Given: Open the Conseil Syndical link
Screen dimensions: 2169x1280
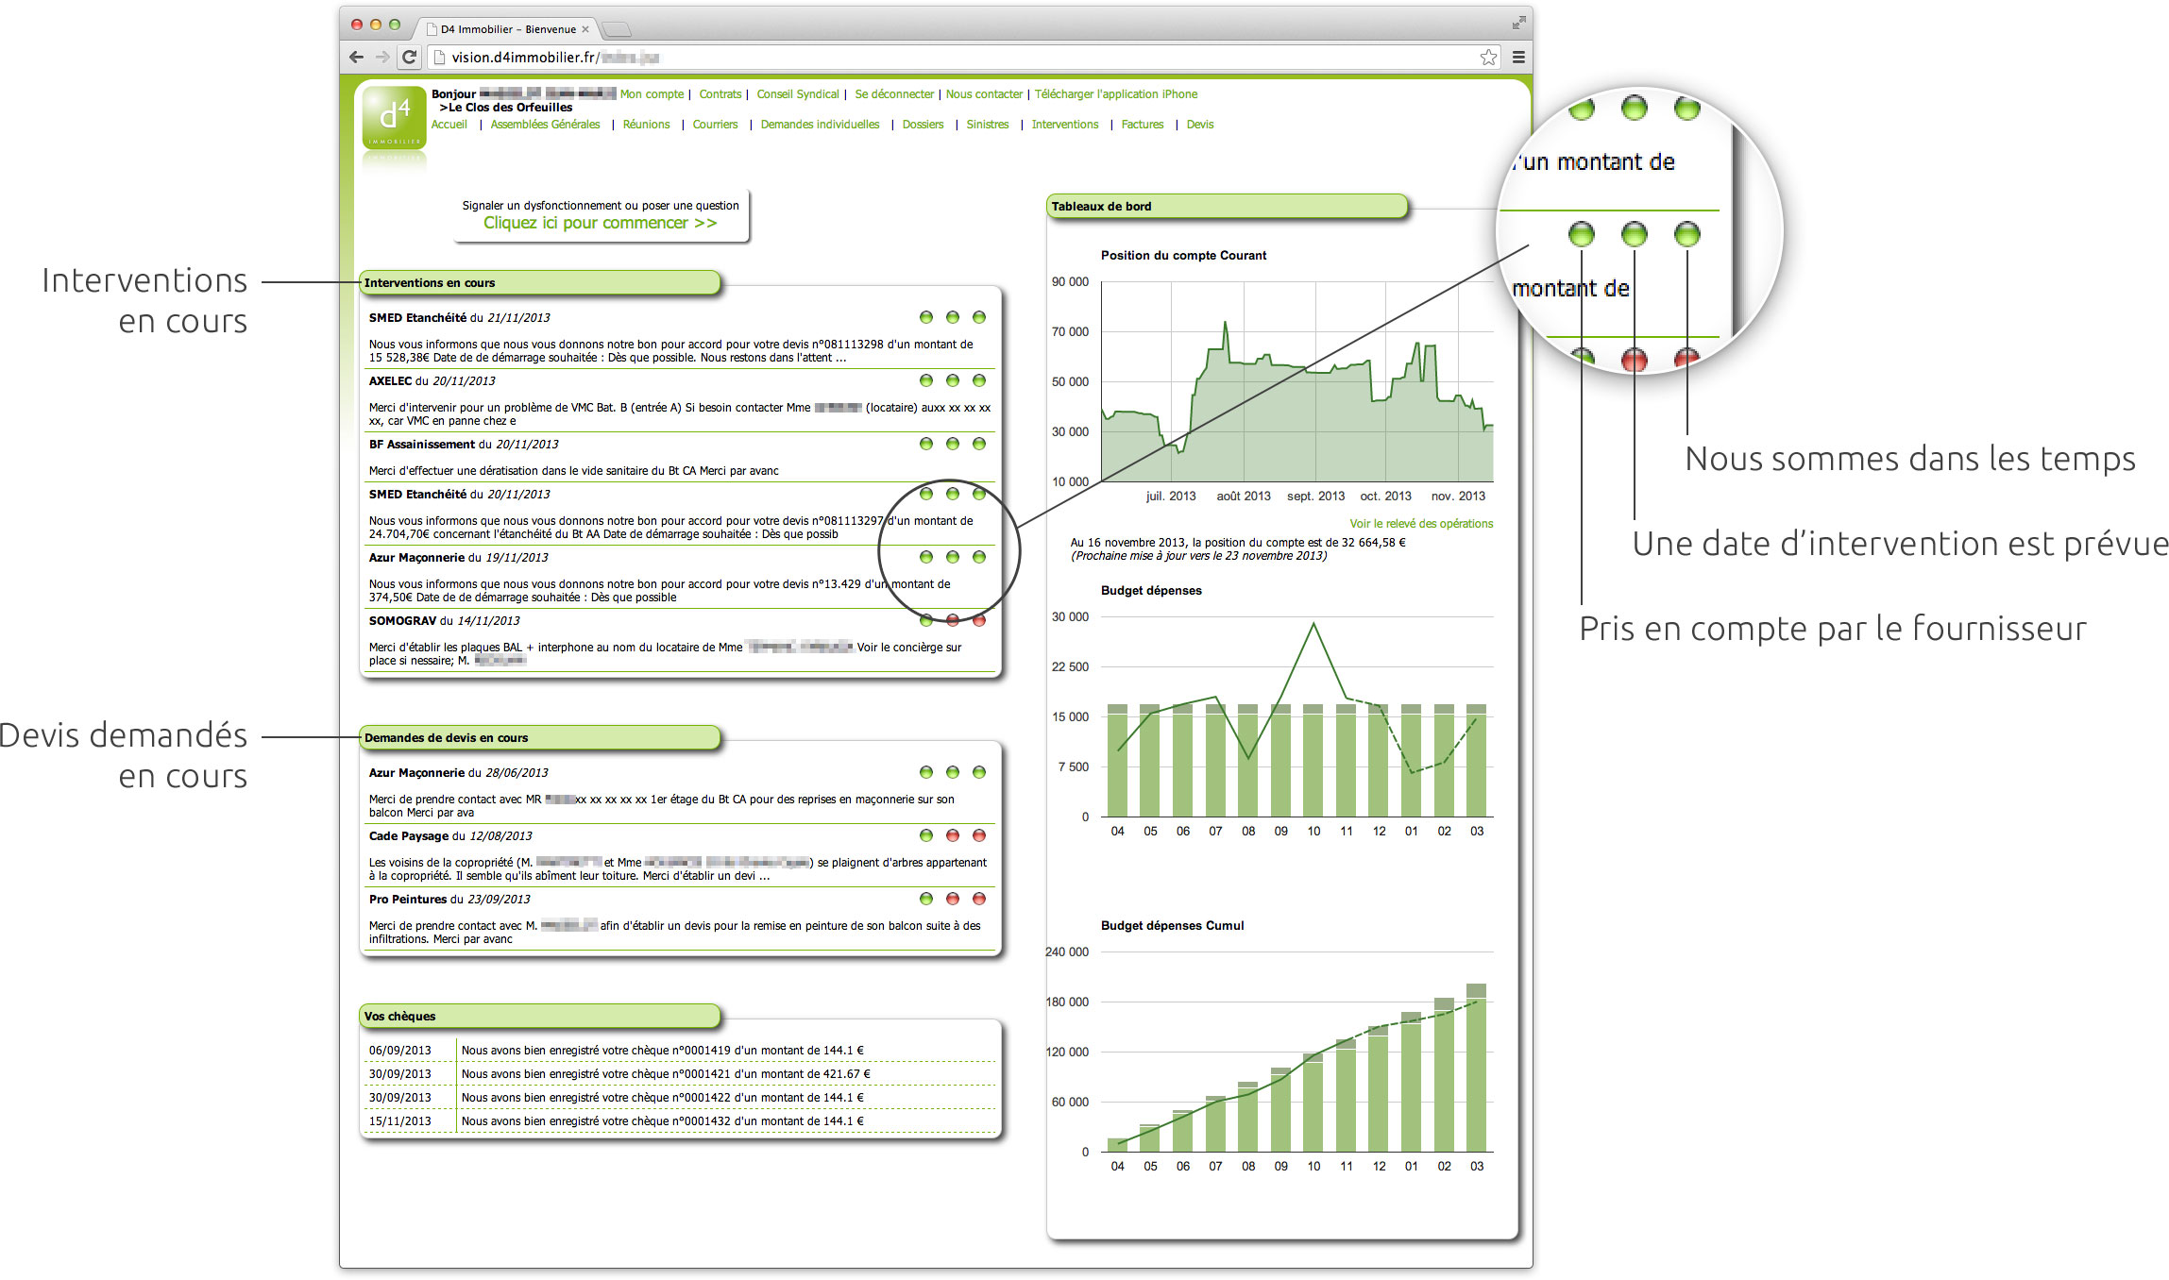Looking at the screenshot, I should (x=798, y=94).
